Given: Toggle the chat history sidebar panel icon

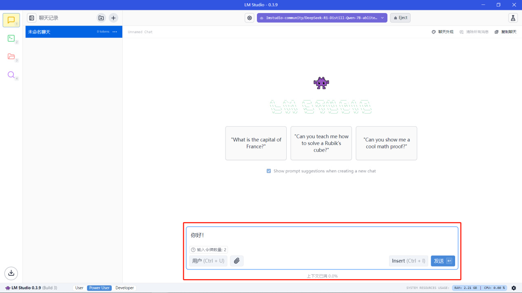Looking at the screenshot, I should (x=31, y=18).
